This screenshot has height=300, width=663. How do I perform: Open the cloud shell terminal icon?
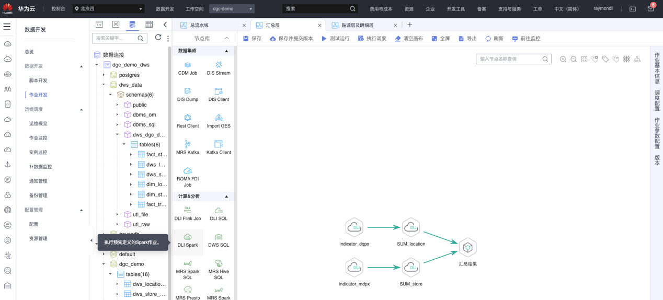pyautogui.click(x=633, y=9)
